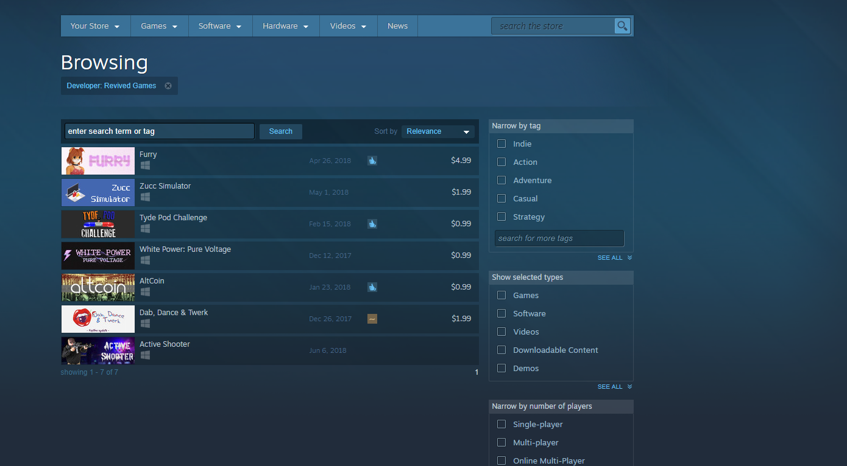This screenshot has height=466, width=847.
Task: Expand the Software dropdown menu
Action: pyautogui.click(x=221, y=26)
